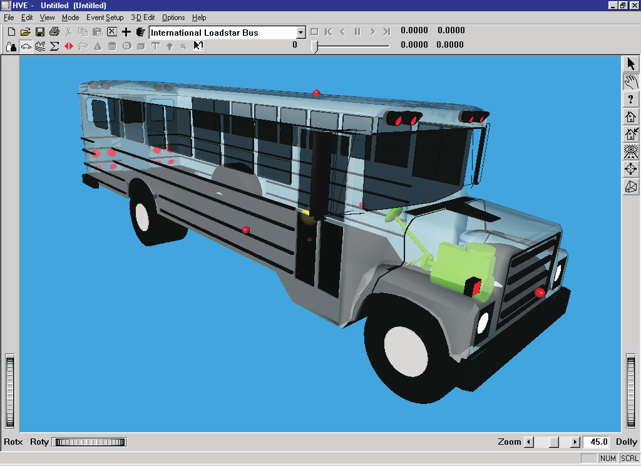Screen dimensions: 641x466
Task: Click the grayed tire ring icon
Action: click(126, 46)
